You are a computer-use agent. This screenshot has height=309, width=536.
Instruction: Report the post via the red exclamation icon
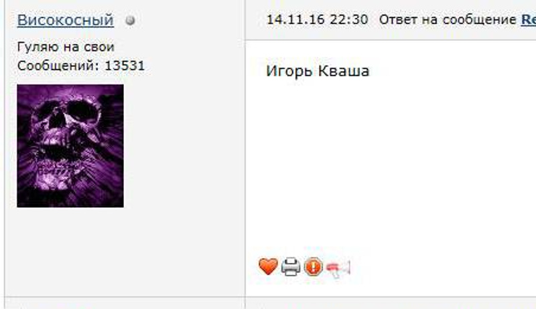click(313, 267)
